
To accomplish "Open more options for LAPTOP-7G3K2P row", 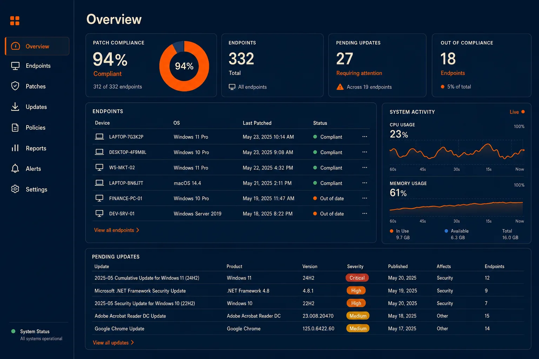I will (x=365, y=137).
